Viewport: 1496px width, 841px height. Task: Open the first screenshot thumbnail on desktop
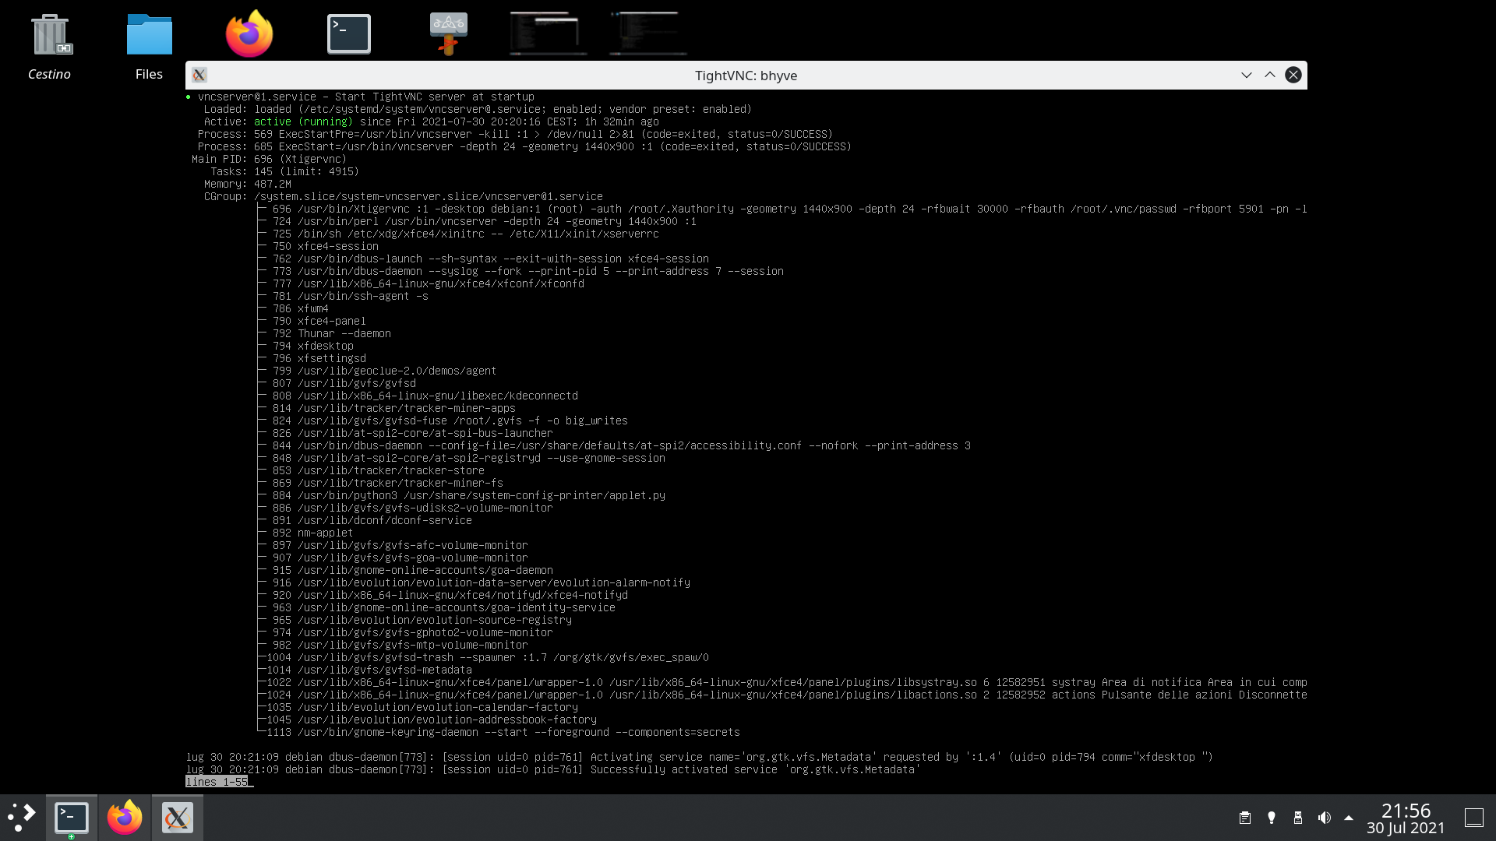[x=549, y=33]
